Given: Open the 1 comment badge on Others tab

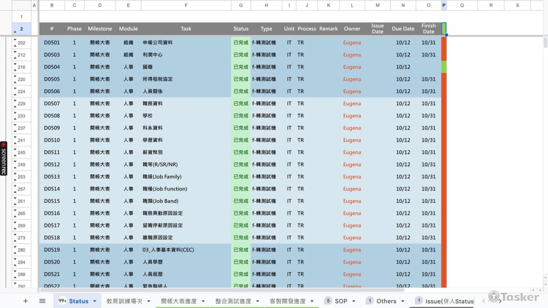Looking at the screenshot, I should [369, 301].
